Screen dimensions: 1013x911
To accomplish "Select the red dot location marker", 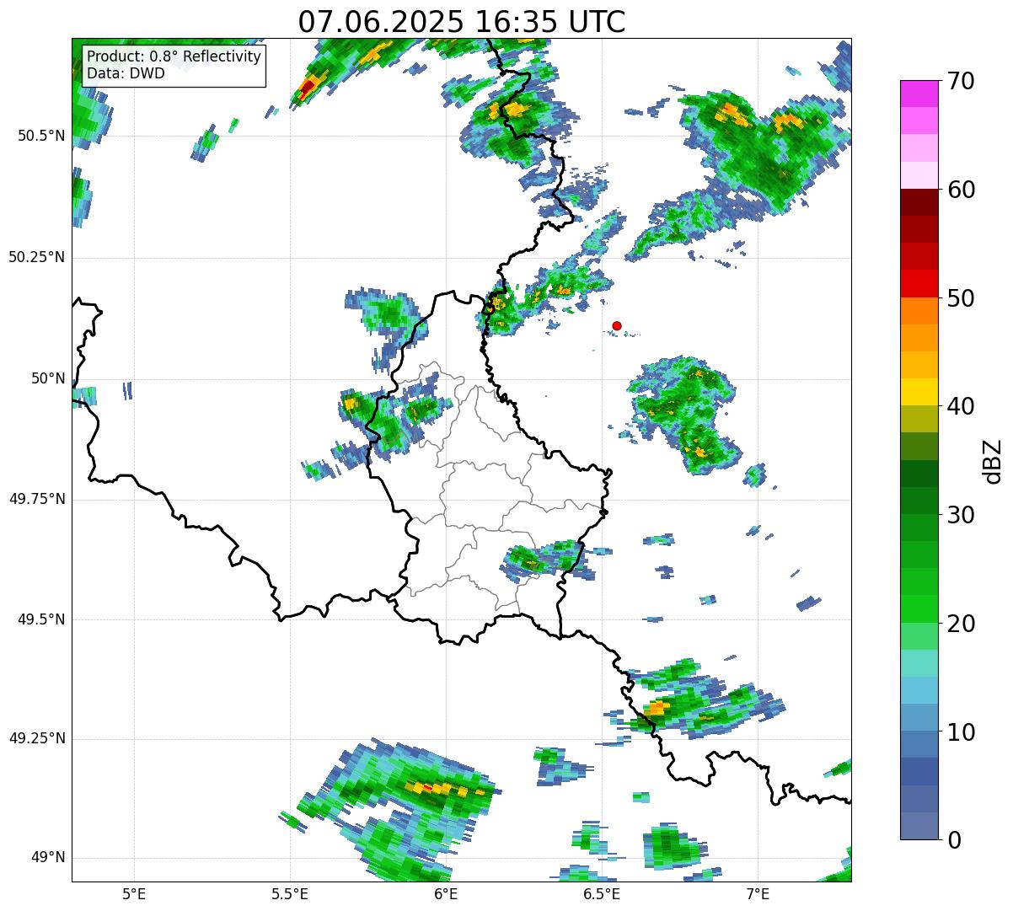I will (617, 325).
